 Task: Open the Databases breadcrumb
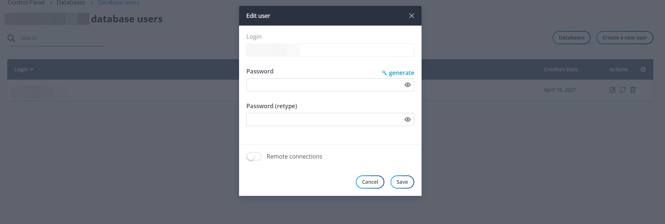(x=71, y=3)
